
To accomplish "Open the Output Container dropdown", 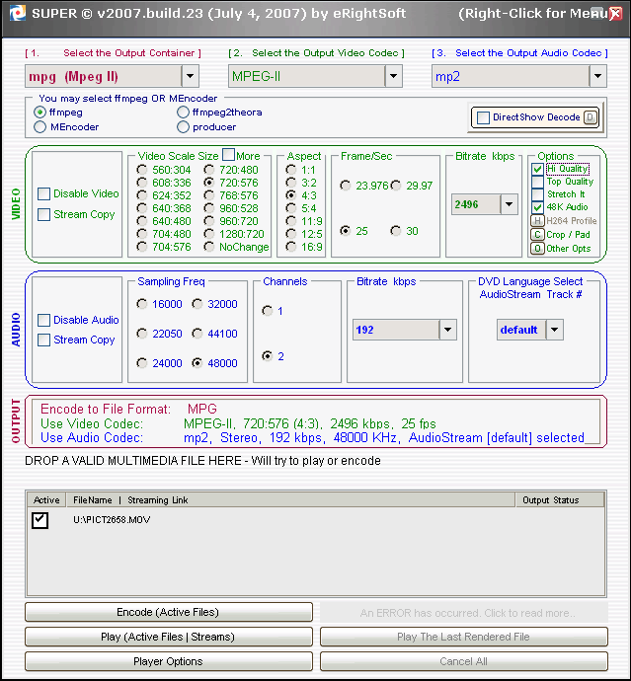I will pos(190,76).
